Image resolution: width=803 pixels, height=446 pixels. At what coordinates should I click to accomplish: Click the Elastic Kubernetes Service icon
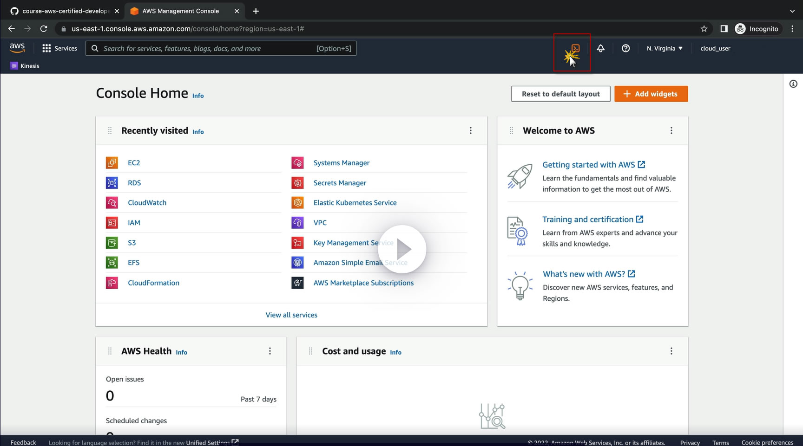point(297,203)
